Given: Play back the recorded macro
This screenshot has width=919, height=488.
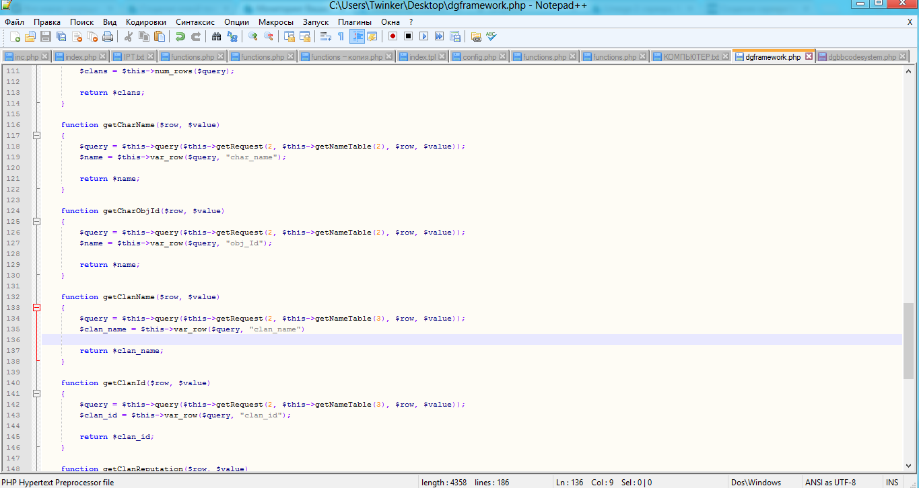Looking at the screenshot, I should click(x=423, y=36).
